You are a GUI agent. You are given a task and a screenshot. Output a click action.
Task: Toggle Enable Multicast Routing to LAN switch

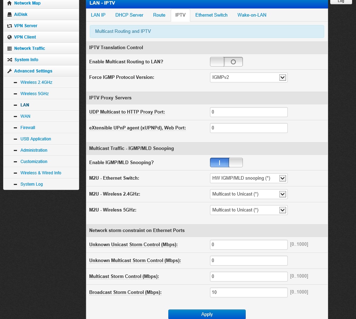(226, 62)
